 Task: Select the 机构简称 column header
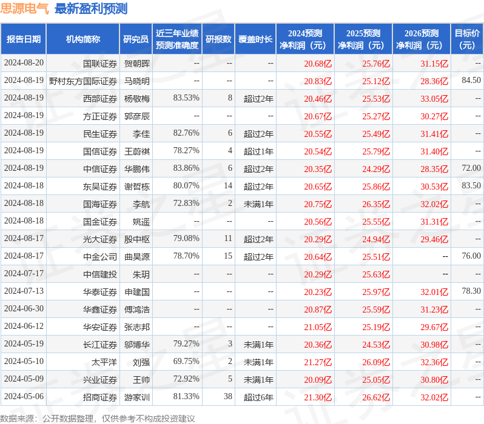pos(83,39)
